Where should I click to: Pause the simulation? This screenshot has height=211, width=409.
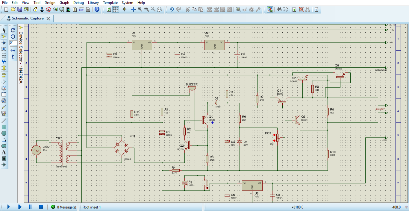pyautogui.click(x=30, y=207)
